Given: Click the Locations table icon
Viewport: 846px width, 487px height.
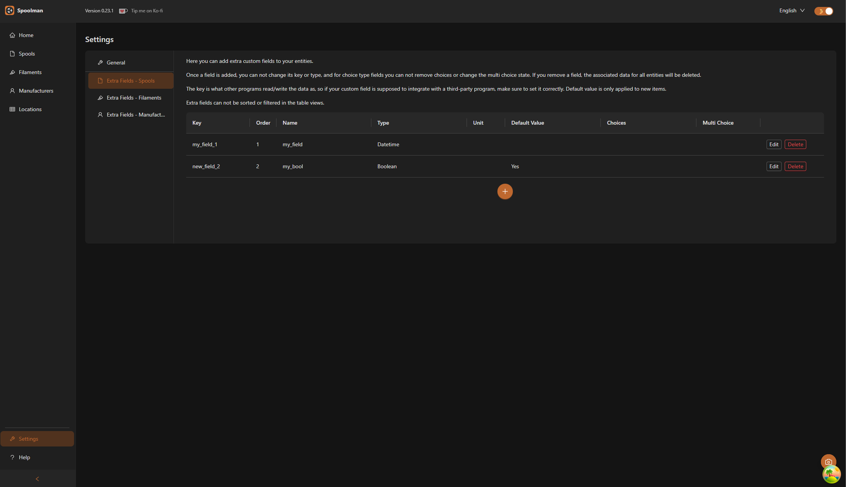Looking at the screenshot, I should [12, 109].
